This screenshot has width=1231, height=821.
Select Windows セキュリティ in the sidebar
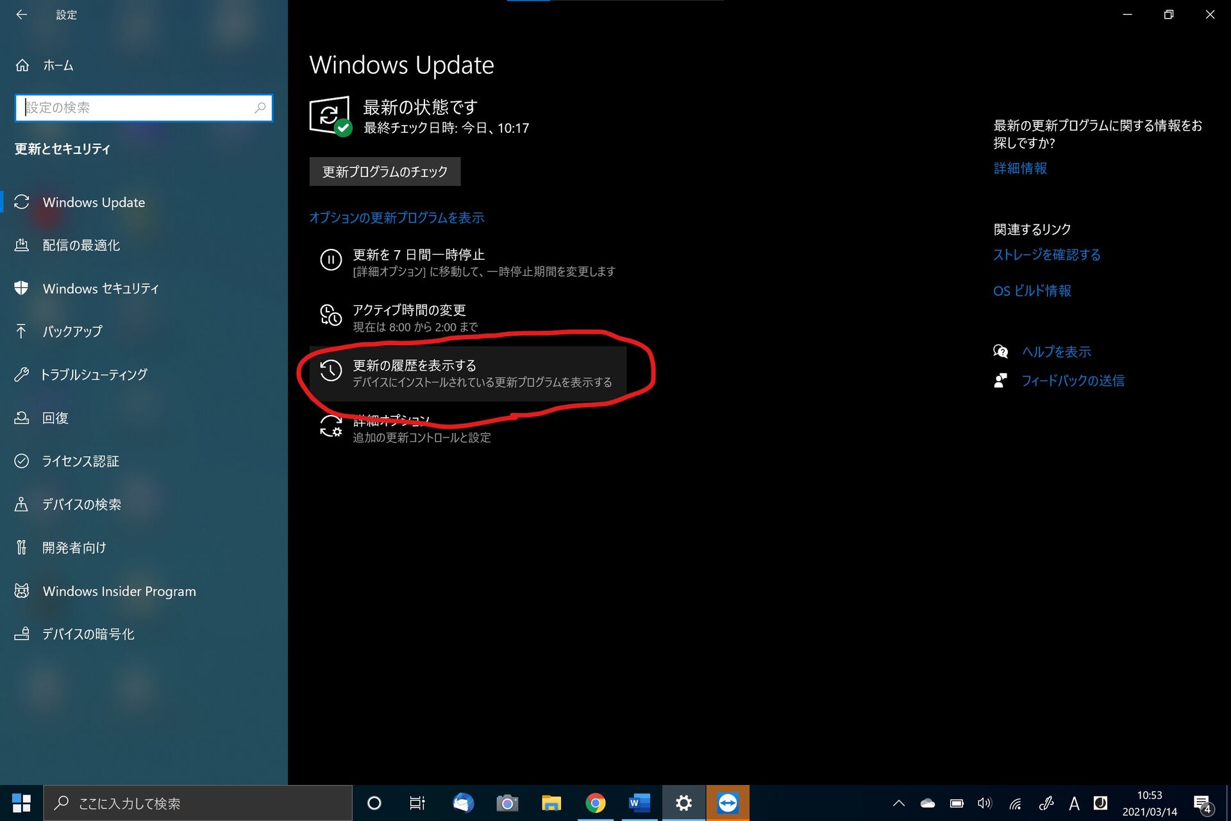coord(101,289)
